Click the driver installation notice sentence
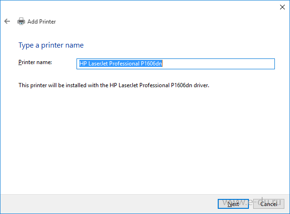This screenshot has width=290, height=214. click(113, 86)
